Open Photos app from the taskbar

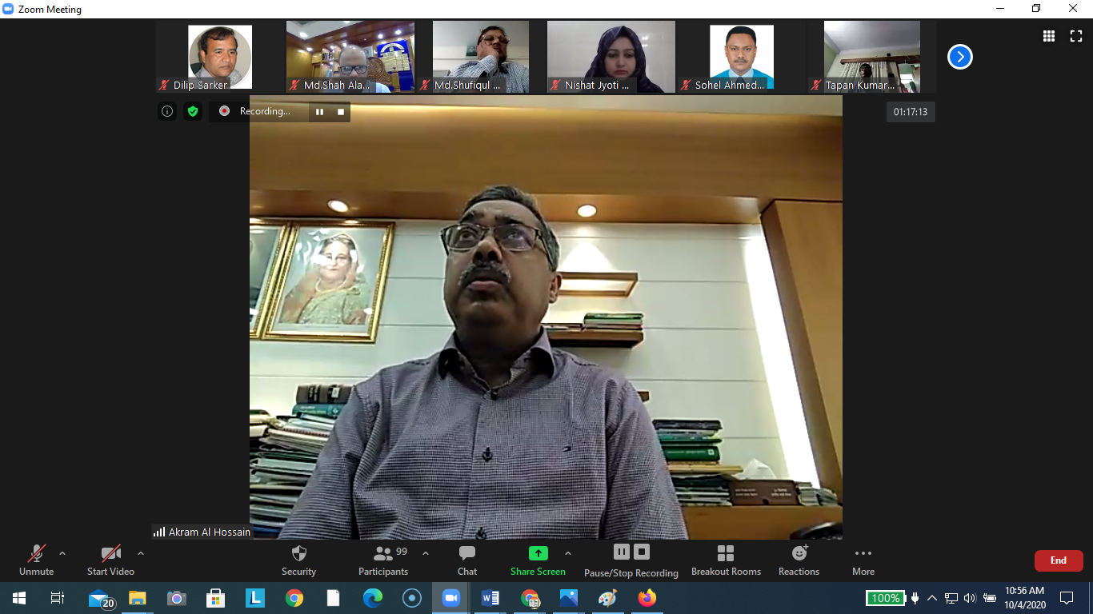coord(569,598)
